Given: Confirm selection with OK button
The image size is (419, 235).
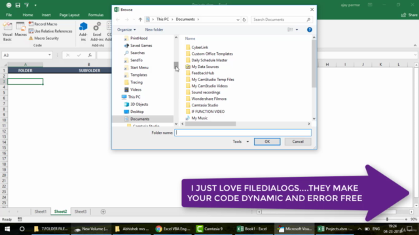Looking at the screenshot, I should (x=267, y=142).
